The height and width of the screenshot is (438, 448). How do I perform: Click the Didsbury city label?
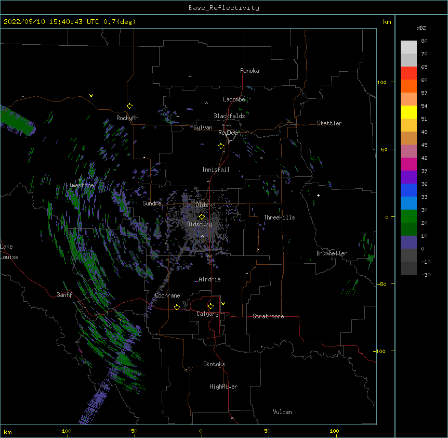pos(200,224)
